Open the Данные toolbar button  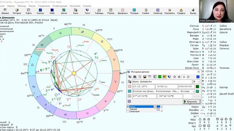pyautogui.click(x=5, y=11)
